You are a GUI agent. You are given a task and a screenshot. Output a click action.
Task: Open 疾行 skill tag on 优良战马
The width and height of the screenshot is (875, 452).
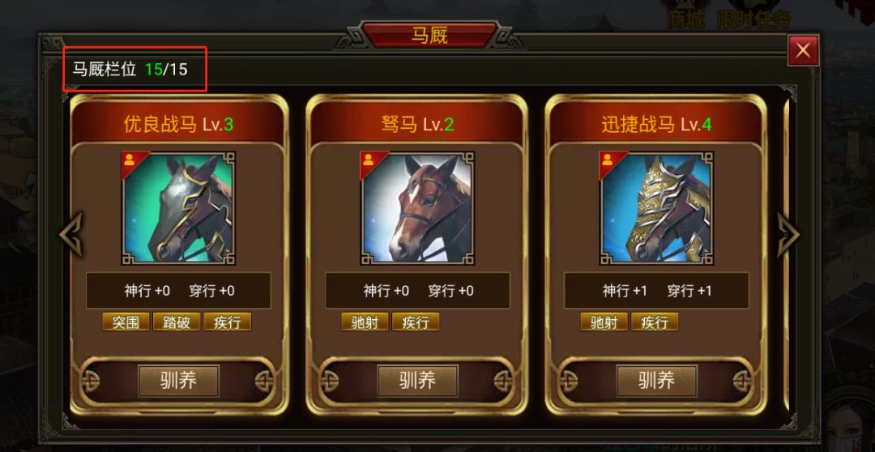coord(227,322)
